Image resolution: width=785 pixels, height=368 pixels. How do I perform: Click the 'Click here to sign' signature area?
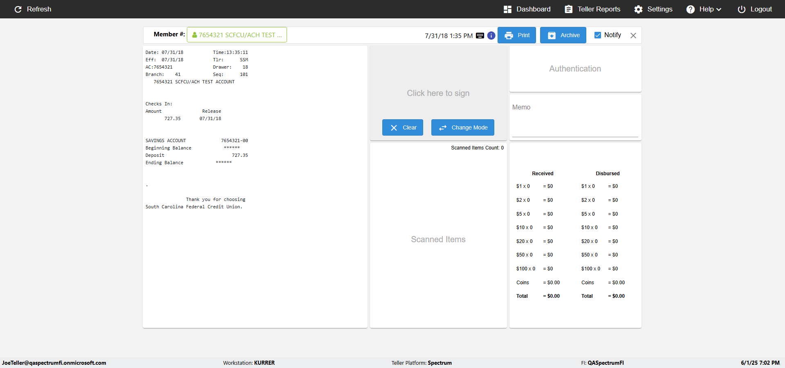tap(438, 93)
